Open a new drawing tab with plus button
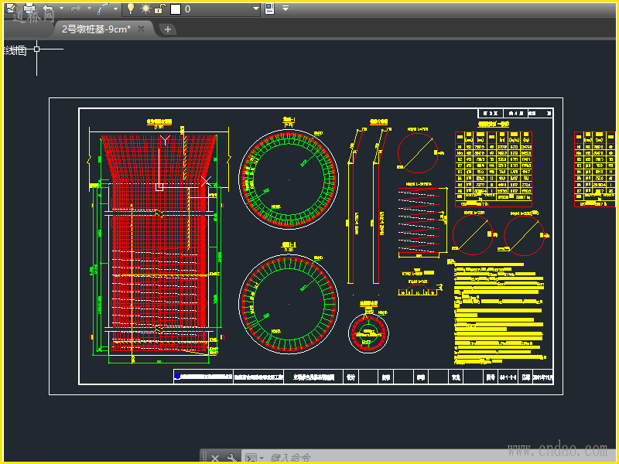The width and height of the screenshot is (619, 464). (x=168, y=29)
